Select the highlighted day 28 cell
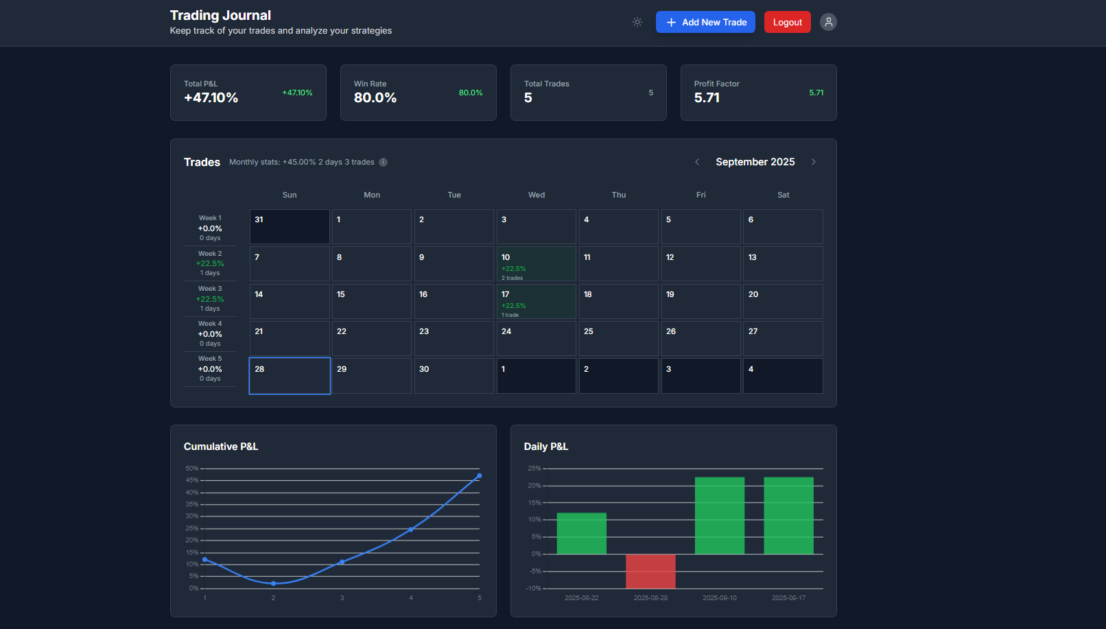 pyautogui.click(x=290, y=376)
